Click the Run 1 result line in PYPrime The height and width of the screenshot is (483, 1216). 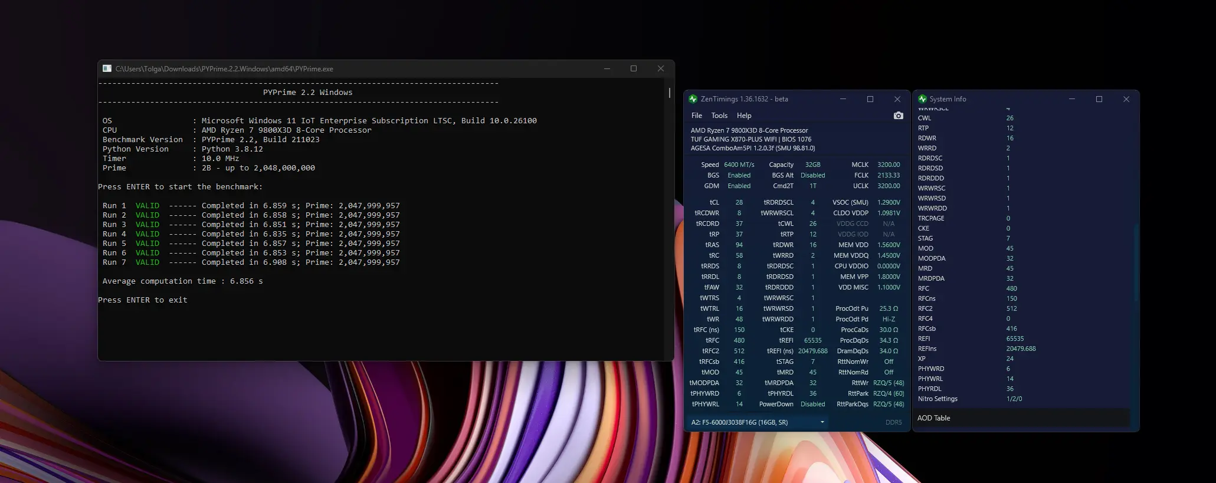pyautogui.click(x=251, y=206)
